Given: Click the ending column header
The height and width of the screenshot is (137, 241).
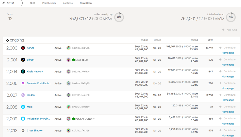Looking at the screenshot, I should click(x=144, y=40).
